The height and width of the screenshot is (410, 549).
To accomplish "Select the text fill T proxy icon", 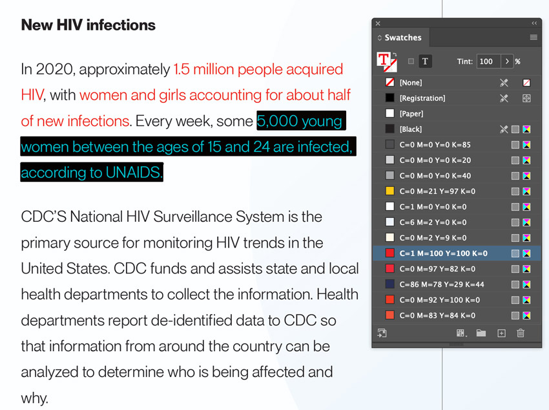I will [384, 59].
